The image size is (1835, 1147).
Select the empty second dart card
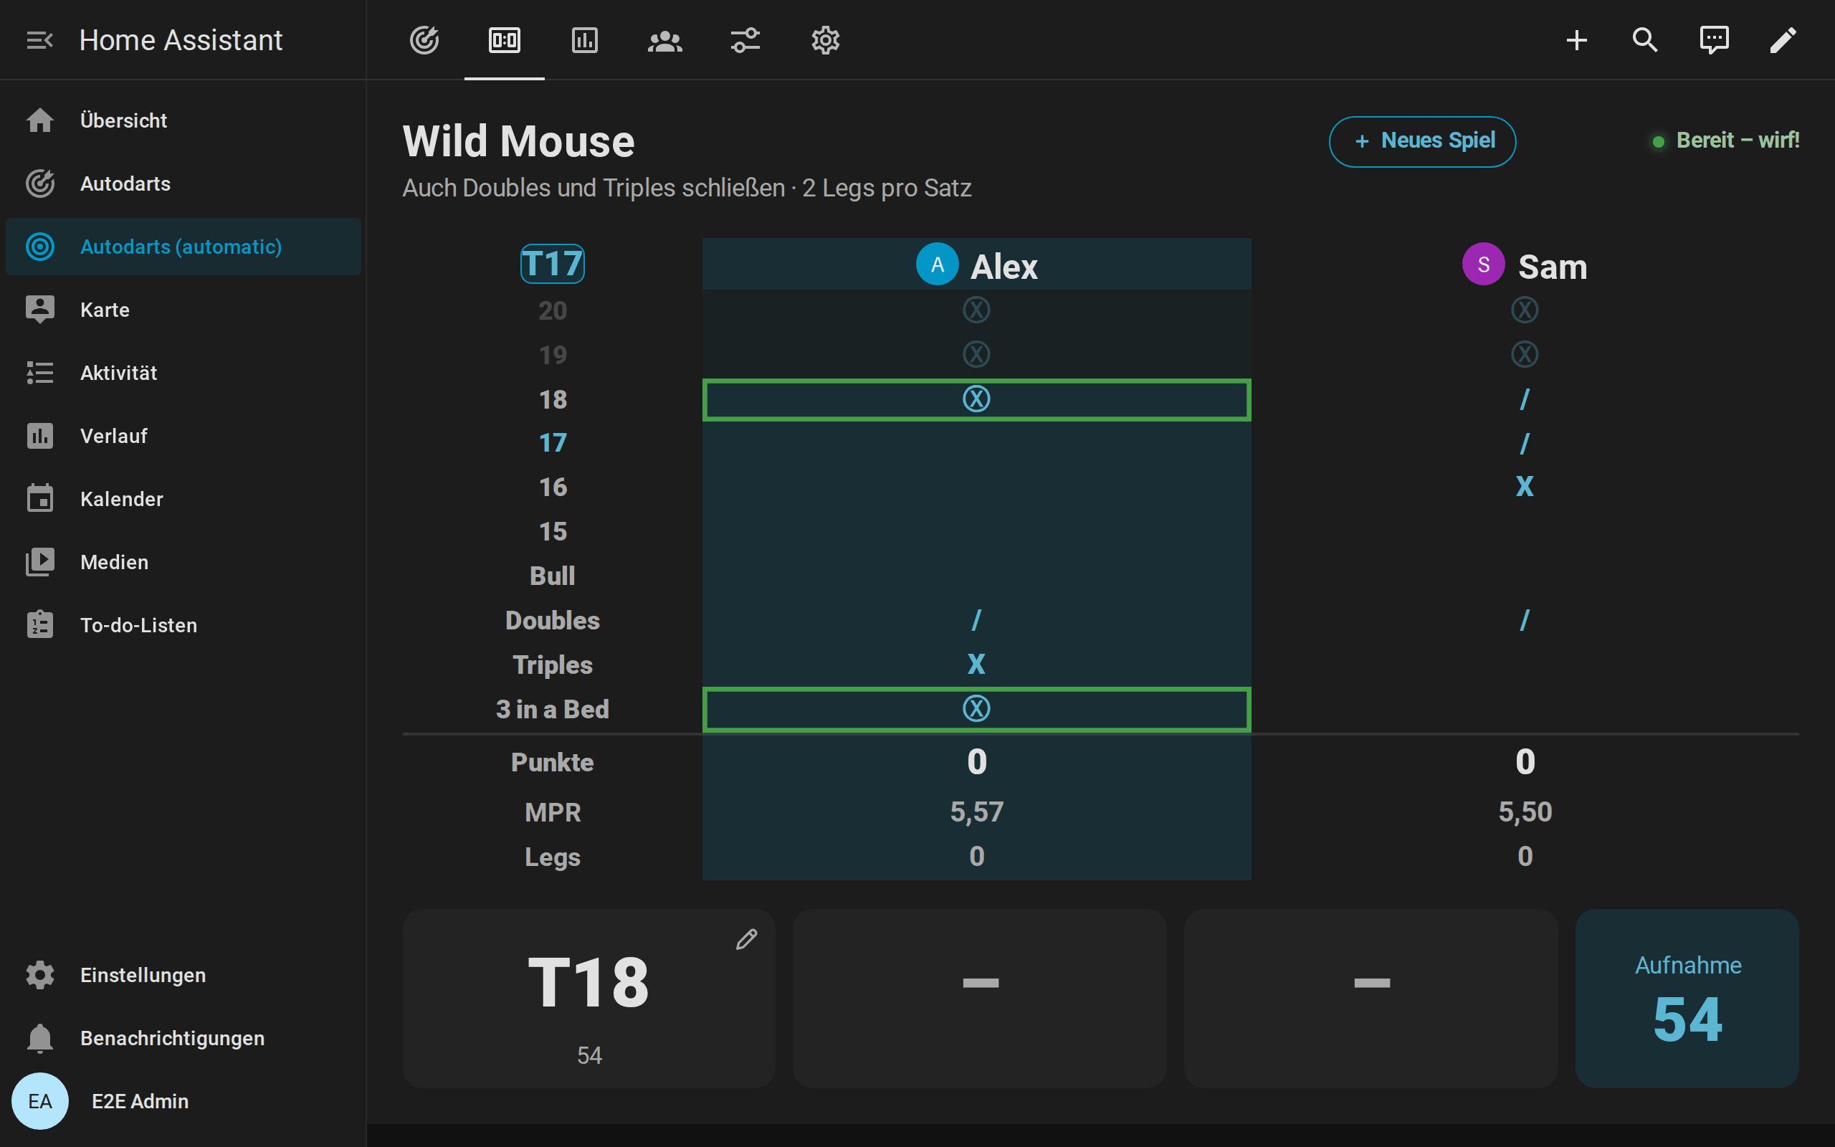(980, 999)
